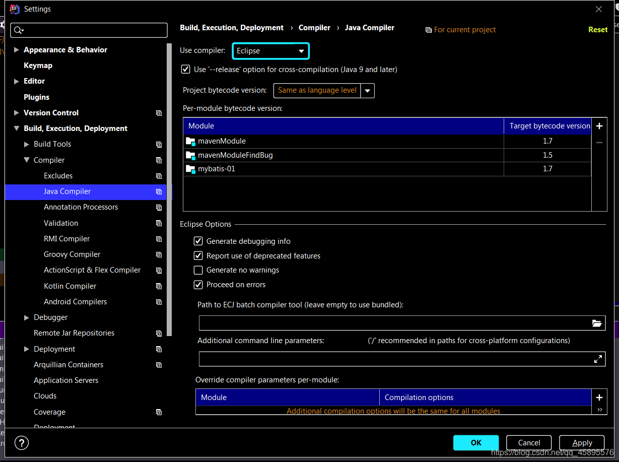The height and width of the screenshot is (462, 619).
Task: Click the Apply button
Action: (582, 443)
